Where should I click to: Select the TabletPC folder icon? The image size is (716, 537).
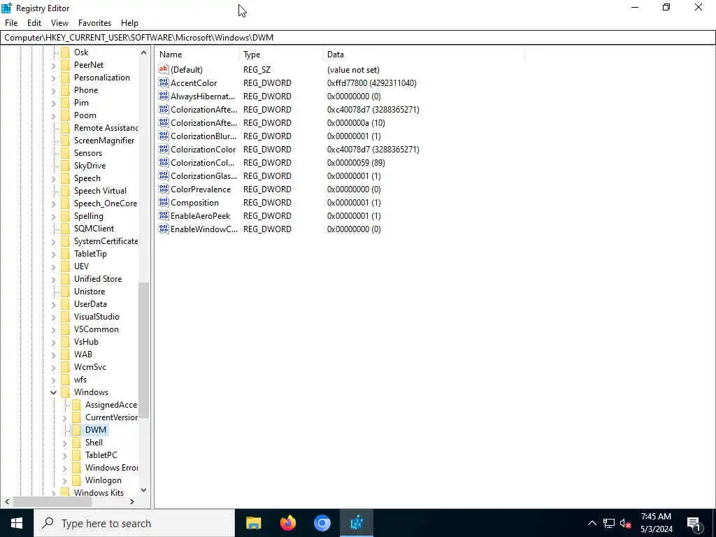pyautogui.click(x=77, y=454)
